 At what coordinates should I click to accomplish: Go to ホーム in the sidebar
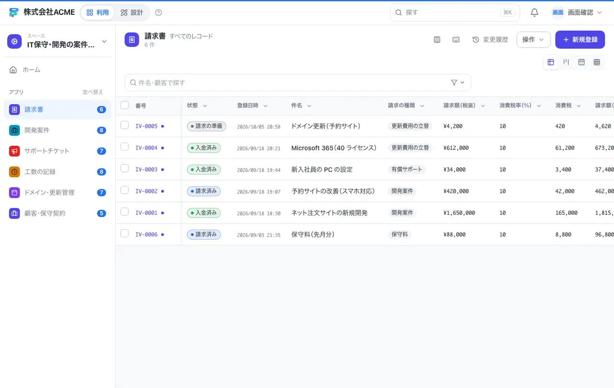[x=58, y=70]
